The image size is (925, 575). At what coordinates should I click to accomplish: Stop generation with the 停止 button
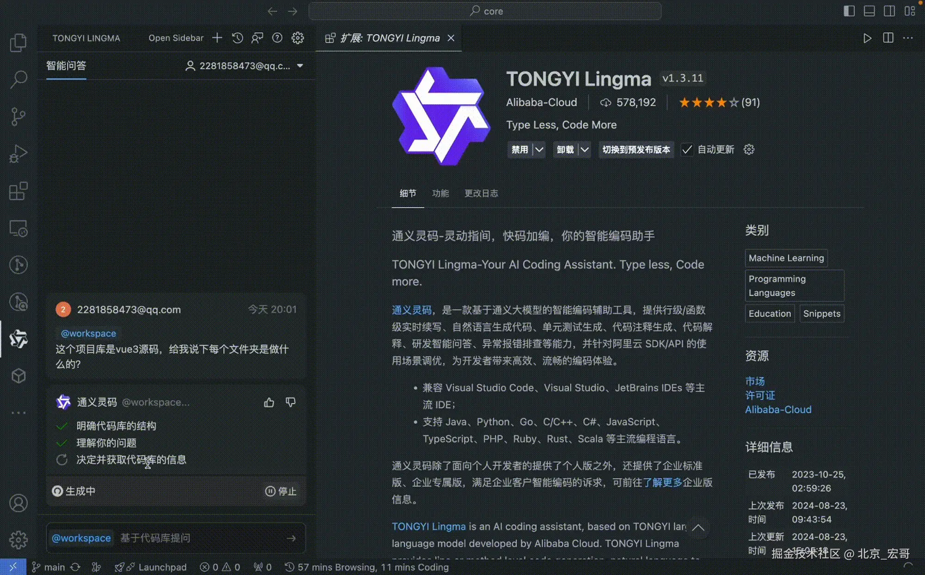(281, 491)
